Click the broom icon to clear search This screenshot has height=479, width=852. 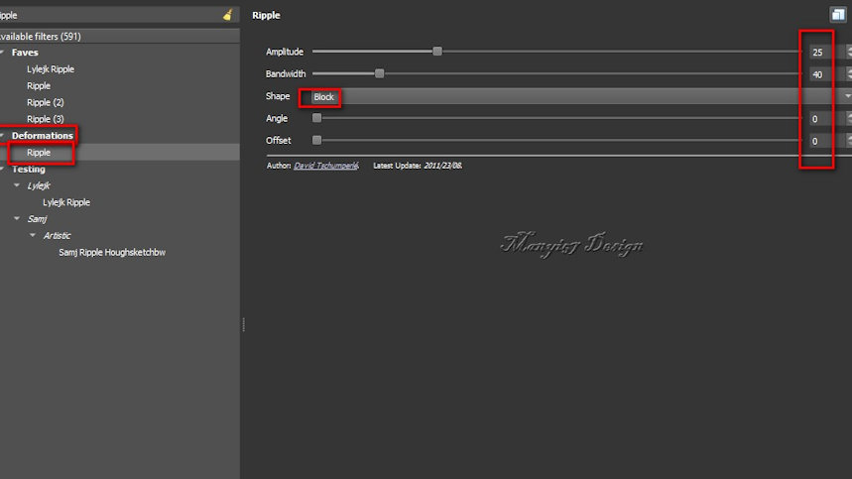(x=228, y=15)
